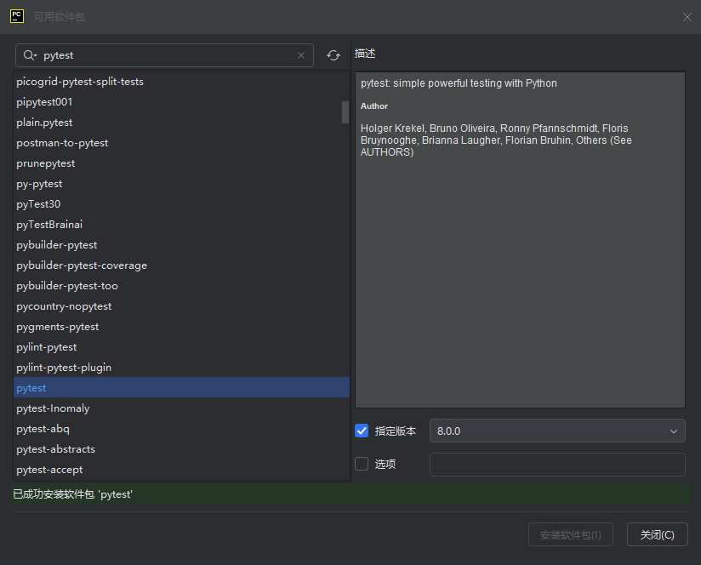Select picogrid-pytest-split-tests package
701x565 pixels.
(181, 82)
